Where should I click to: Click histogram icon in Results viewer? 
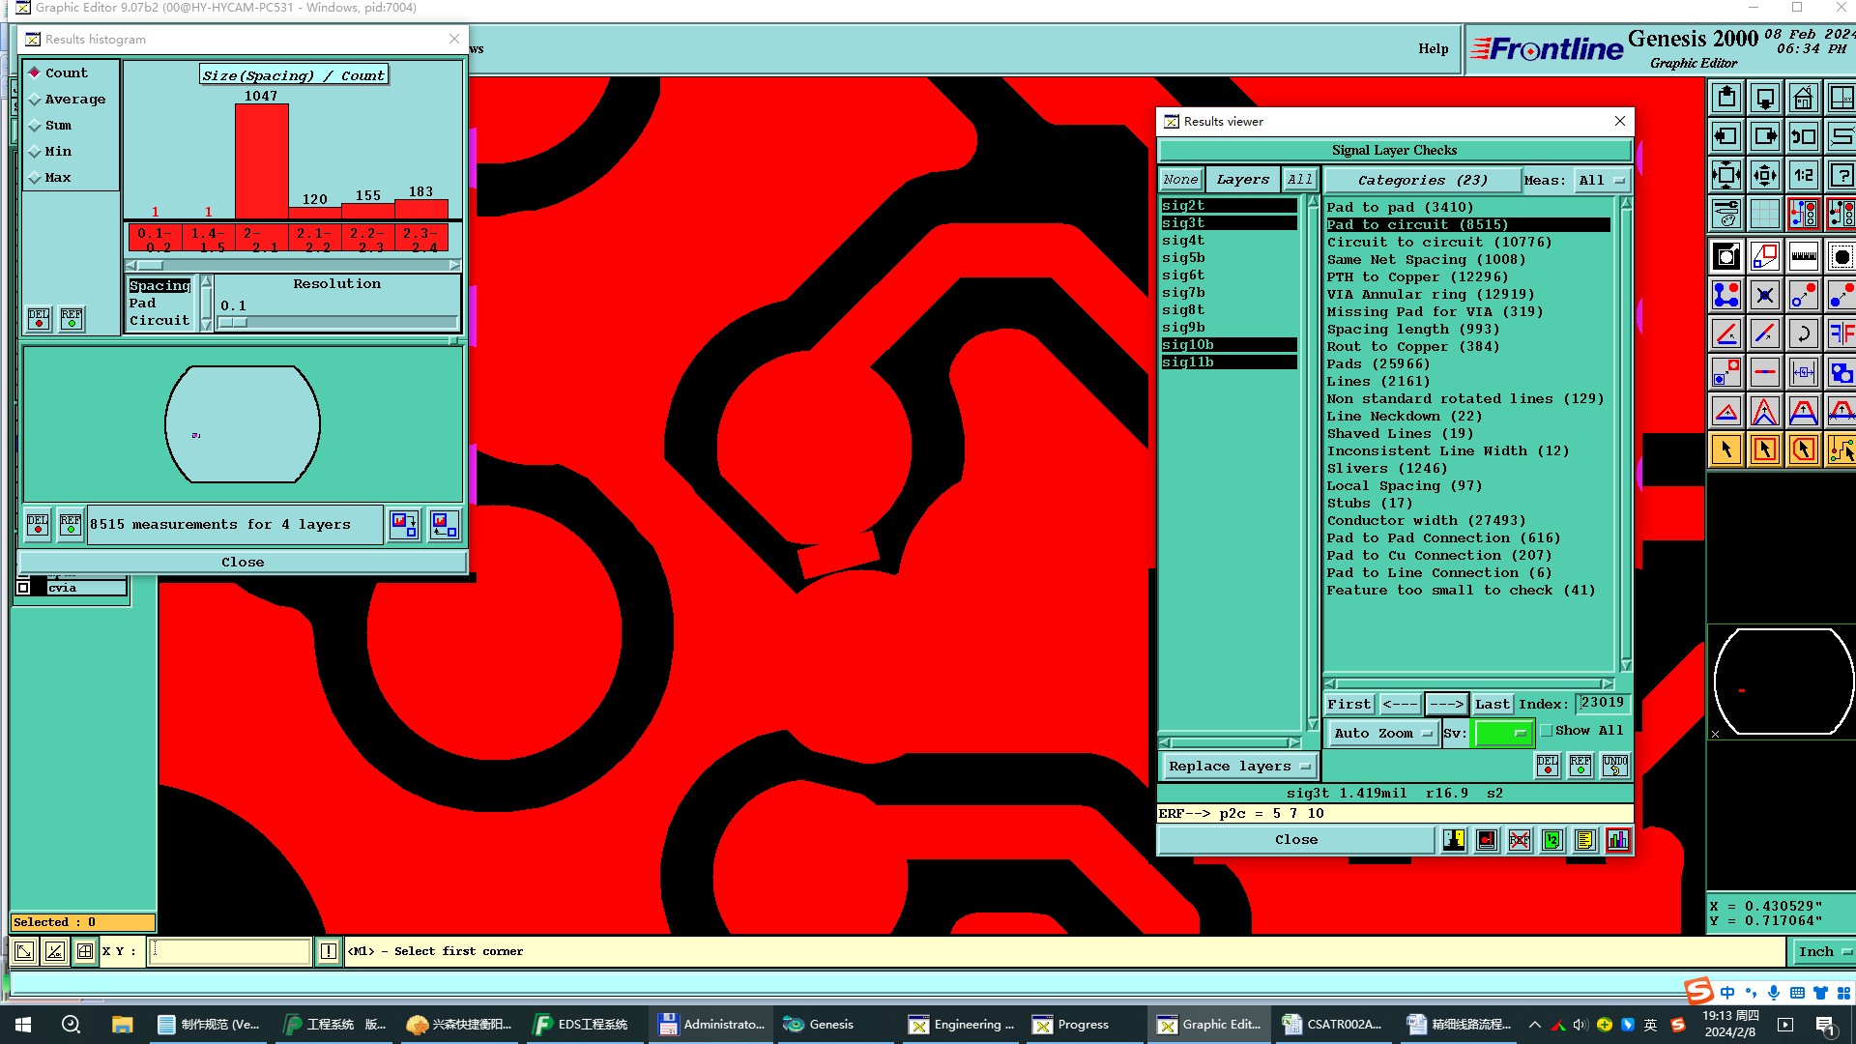1617,840
